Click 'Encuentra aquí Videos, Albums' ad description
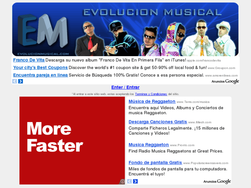 pos(176,110)
